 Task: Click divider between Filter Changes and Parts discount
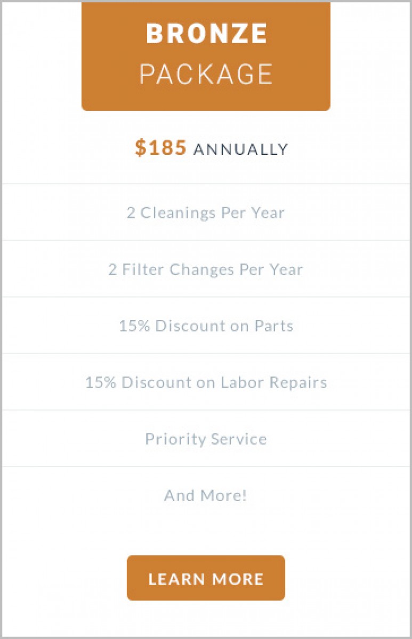(x=206, y=297)
